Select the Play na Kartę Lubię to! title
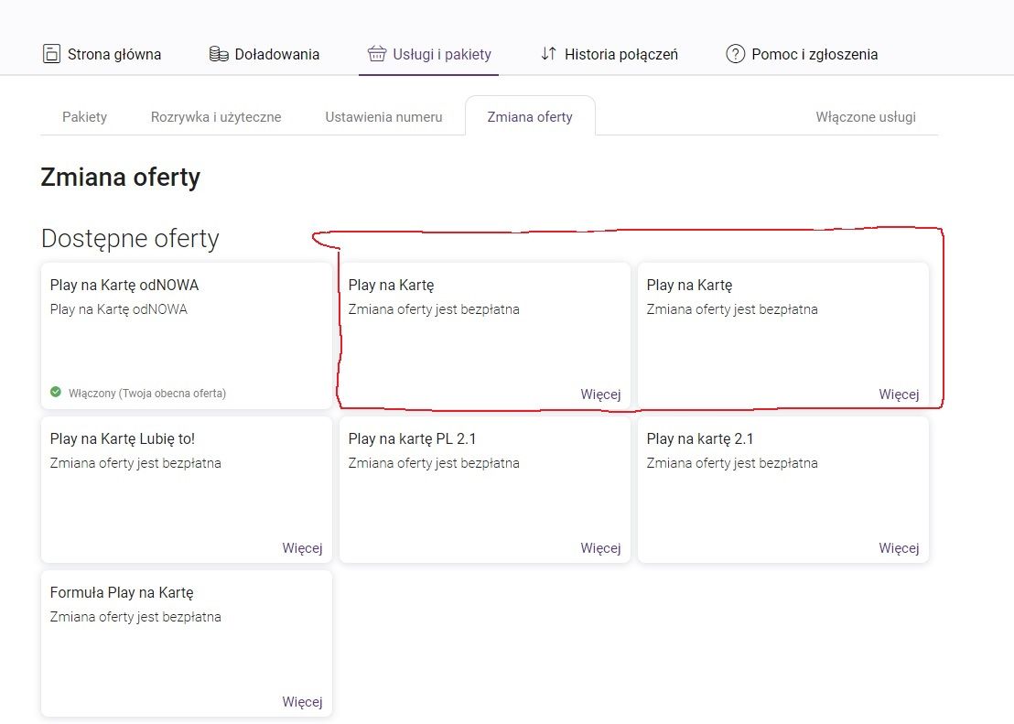Image resolution: width=1014 pixels, height=724 pixels. (123, 438)
